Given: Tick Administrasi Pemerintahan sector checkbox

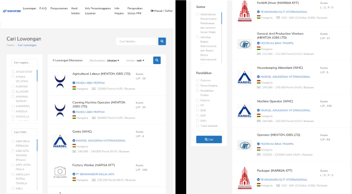Looking at the screenshot, I should click(198, 14).
